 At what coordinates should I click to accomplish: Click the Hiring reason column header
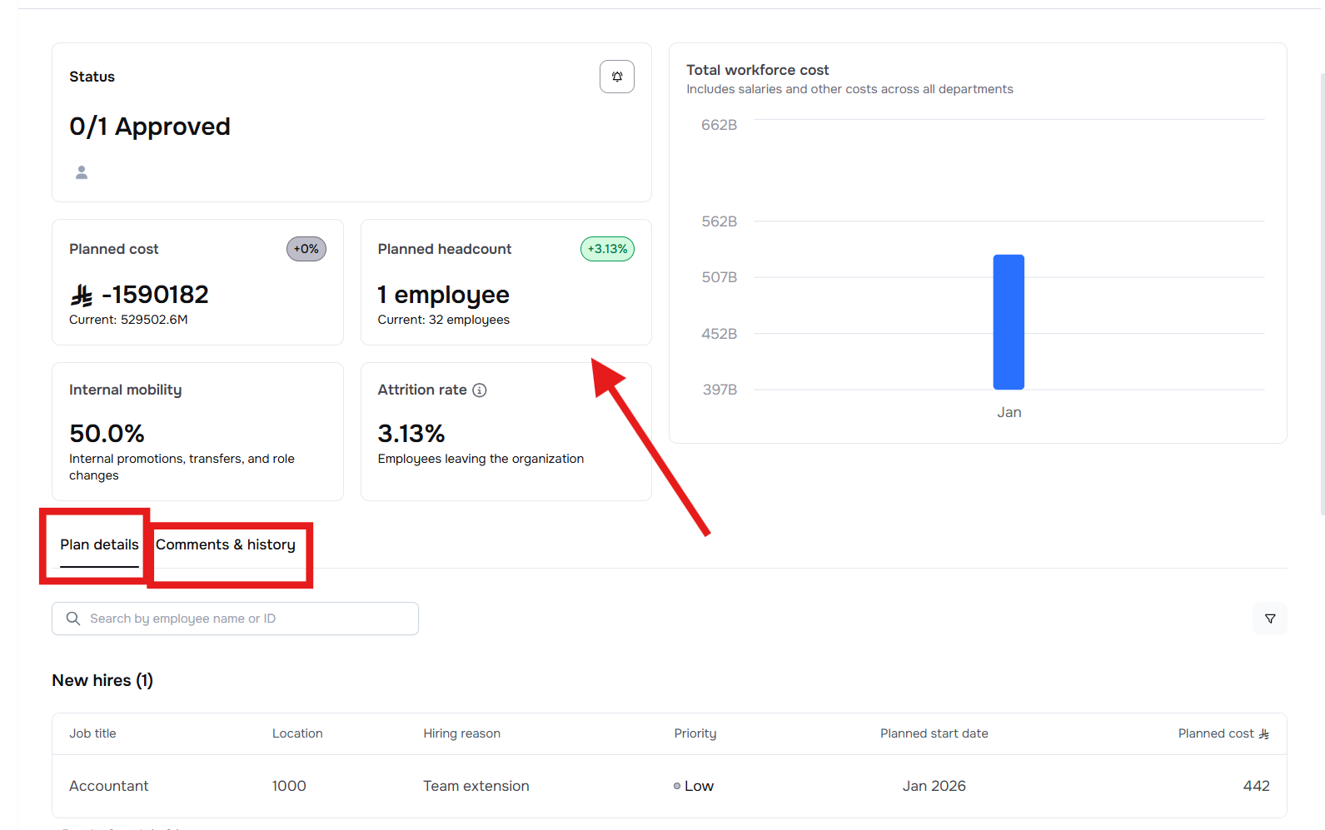461,733
